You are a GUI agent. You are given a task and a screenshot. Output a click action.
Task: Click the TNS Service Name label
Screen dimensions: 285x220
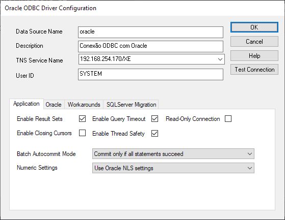tap(39, 60)
